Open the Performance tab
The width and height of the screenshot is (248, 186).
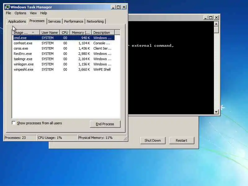[x=73, y=21]
